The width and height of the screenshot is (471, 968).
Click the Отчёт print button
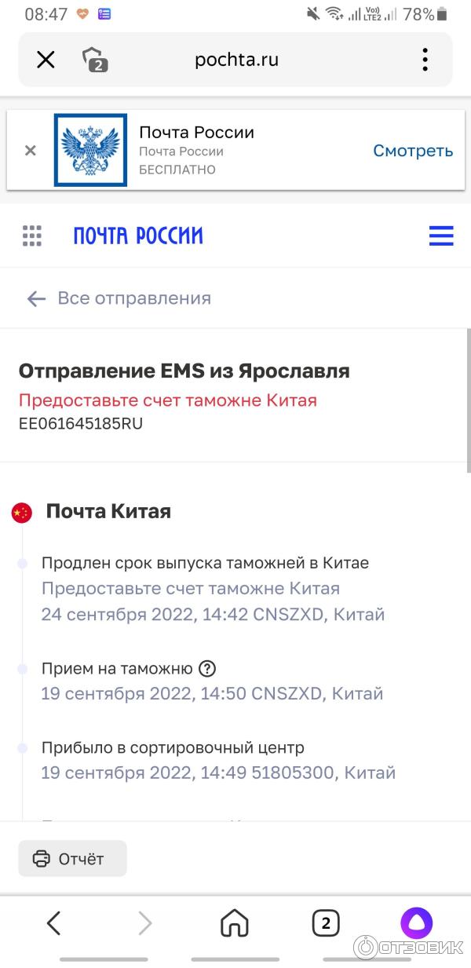pyautogui.click(x=72, y=859)
